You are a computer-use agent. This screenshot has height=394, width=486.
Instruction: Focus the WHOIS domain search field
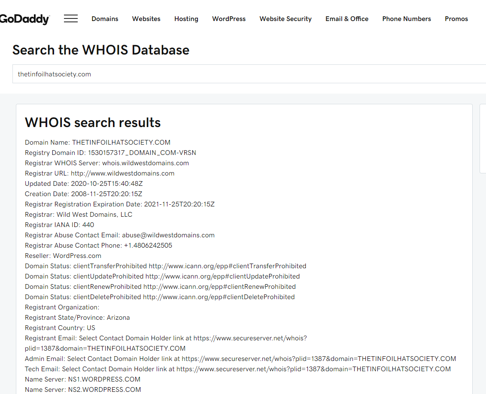pyautogui.click(x=249, y=74)
